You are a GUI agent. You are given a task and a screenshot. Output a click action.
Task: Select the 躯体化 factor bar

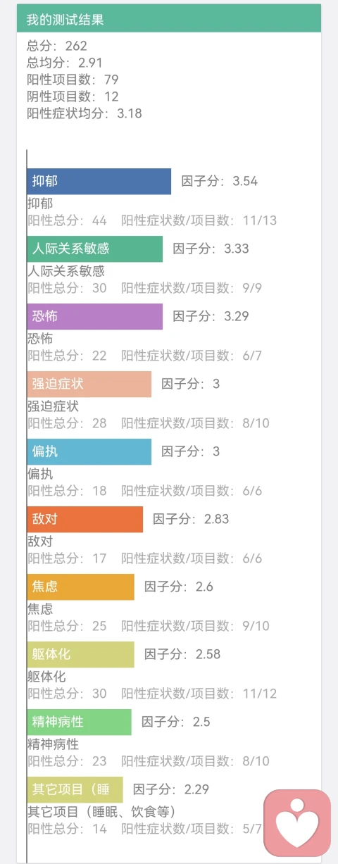[81, 654]
